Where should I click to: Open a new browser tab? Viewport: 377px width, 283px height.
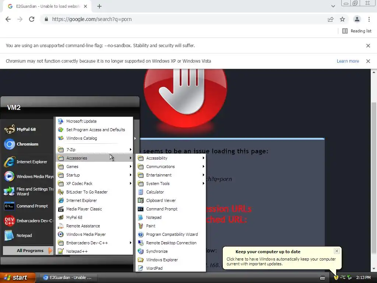(x=99, y=7)
